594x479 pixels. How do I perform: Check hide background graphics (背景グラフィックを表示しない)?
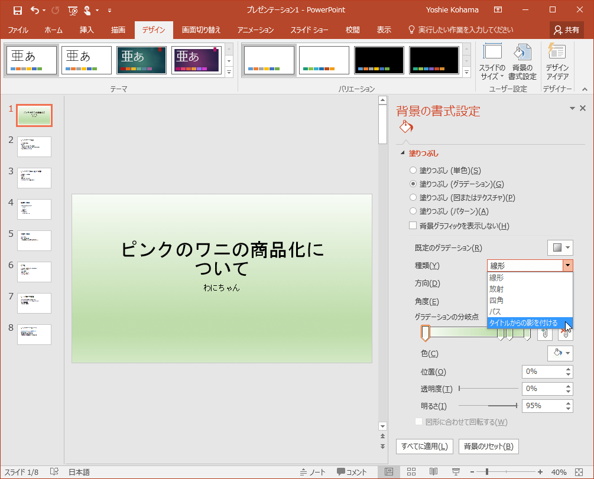(x=413, y=226)
